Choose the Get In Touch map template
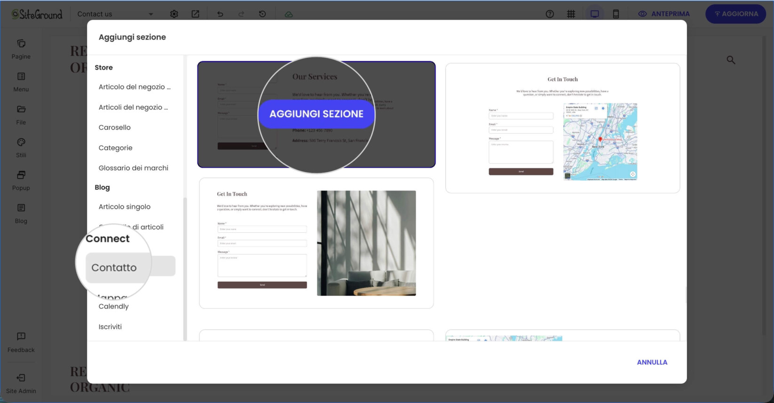The image size is (774, 403). pos(562,128)
